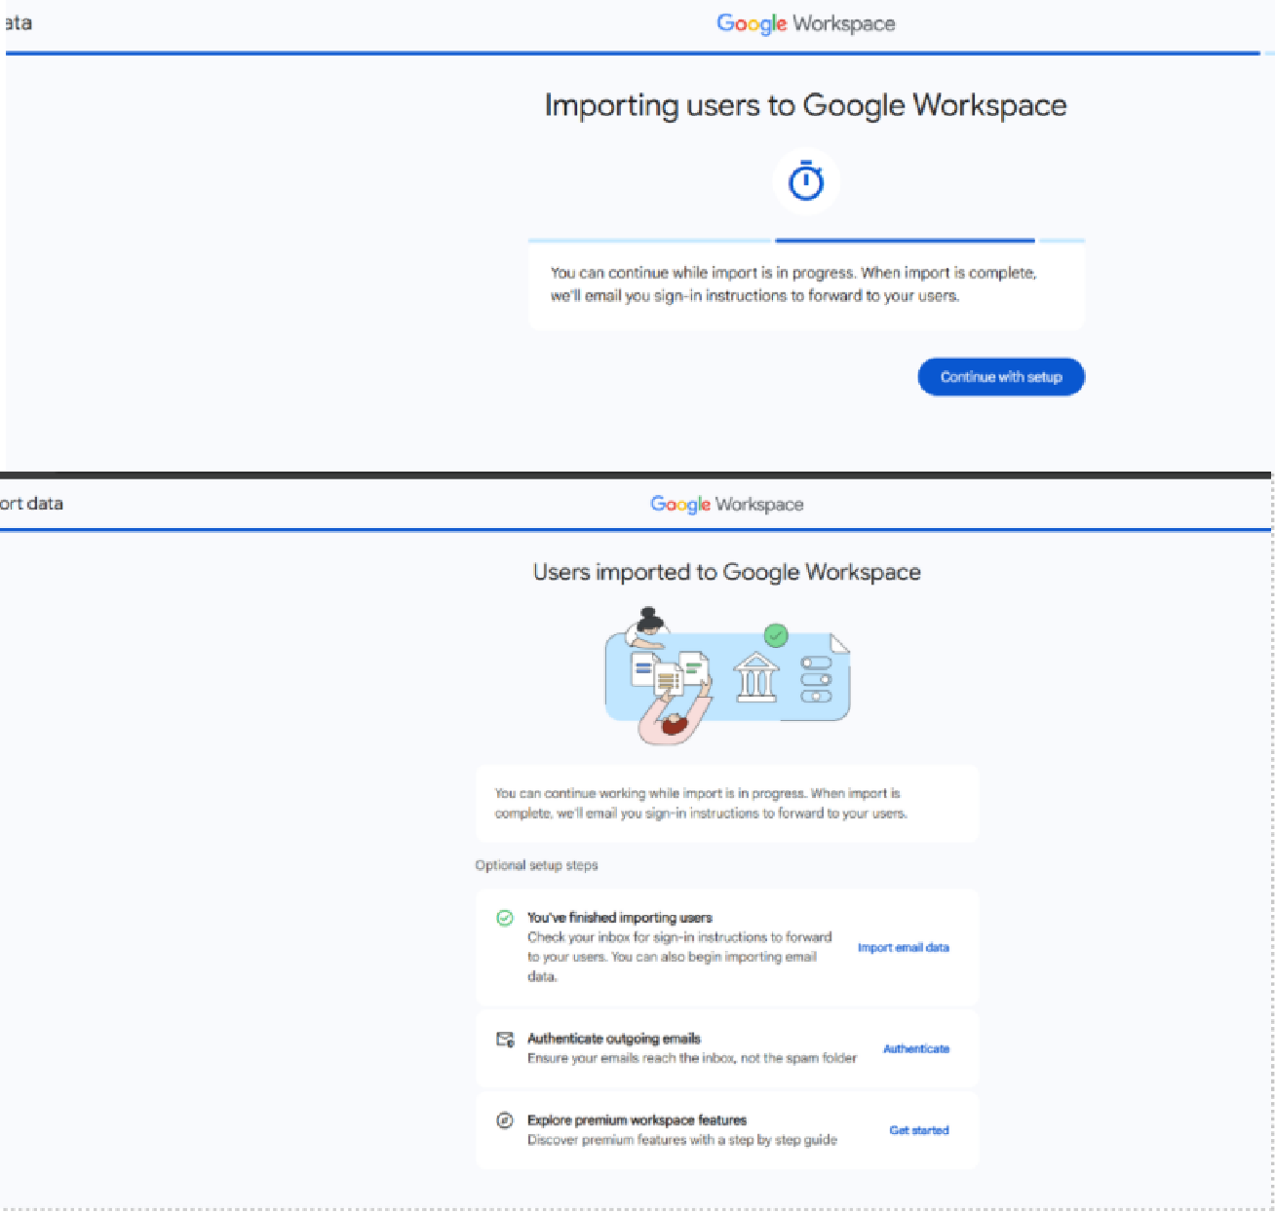Click the Google Workspace logo in top window

click(x=806, y=23)
